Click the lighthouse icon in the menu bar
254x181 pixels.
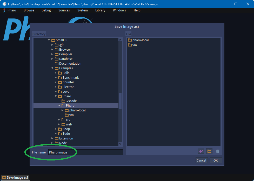[4, 10]
